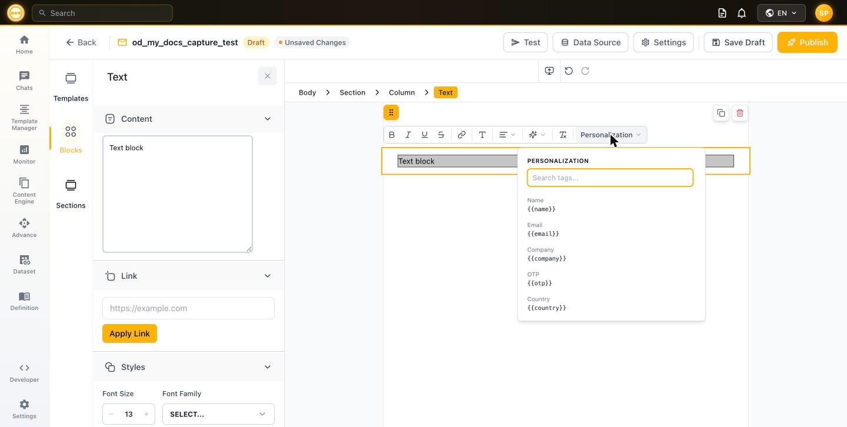Apply strikethrough formatting
Screen dimensions: 847x427
pos(441,135)
